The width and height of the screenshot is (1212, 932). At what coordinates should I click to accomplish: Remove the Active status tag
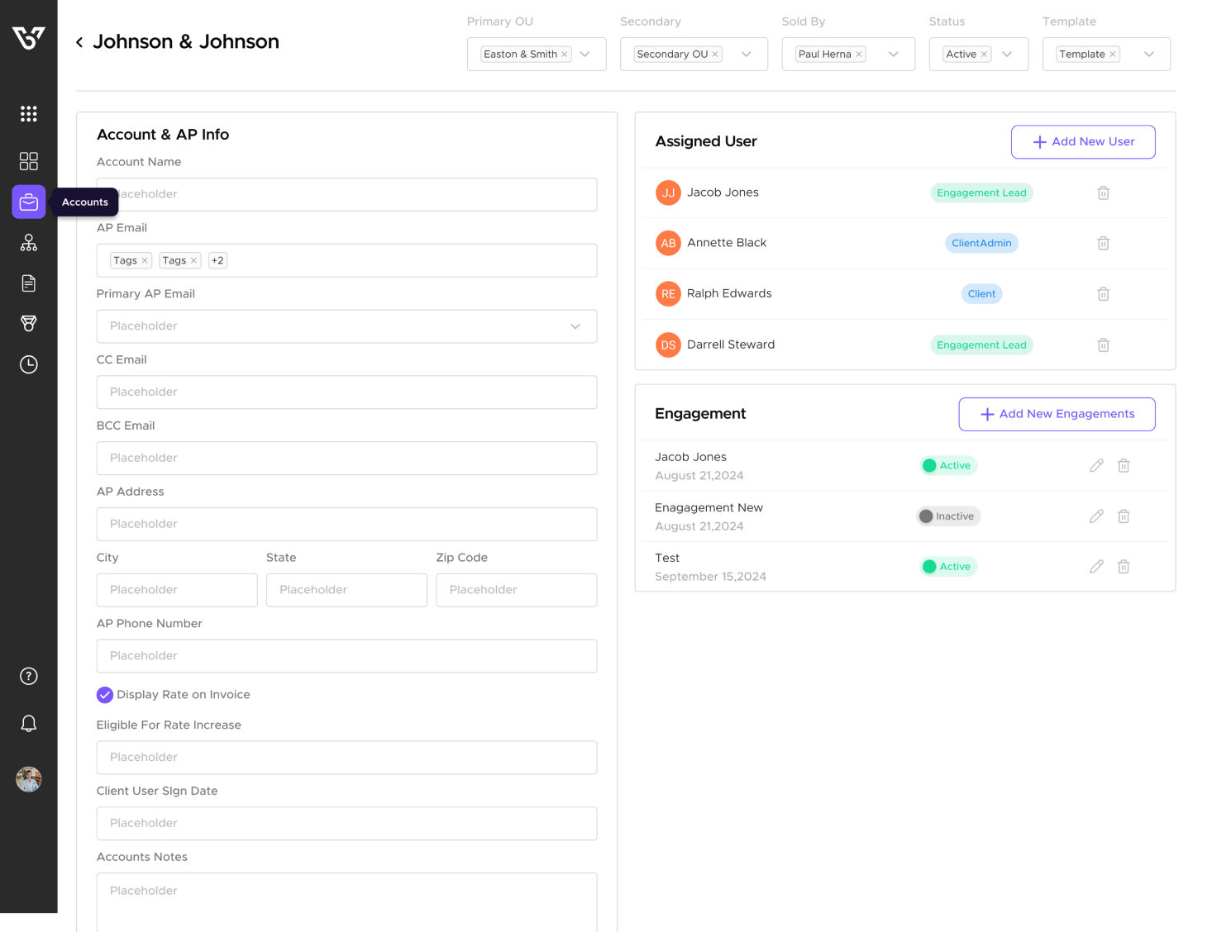click(984, 55)
